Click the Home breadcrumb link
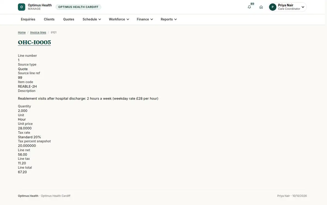The height and width of the screenshot is (205, 327). point(22,32)
